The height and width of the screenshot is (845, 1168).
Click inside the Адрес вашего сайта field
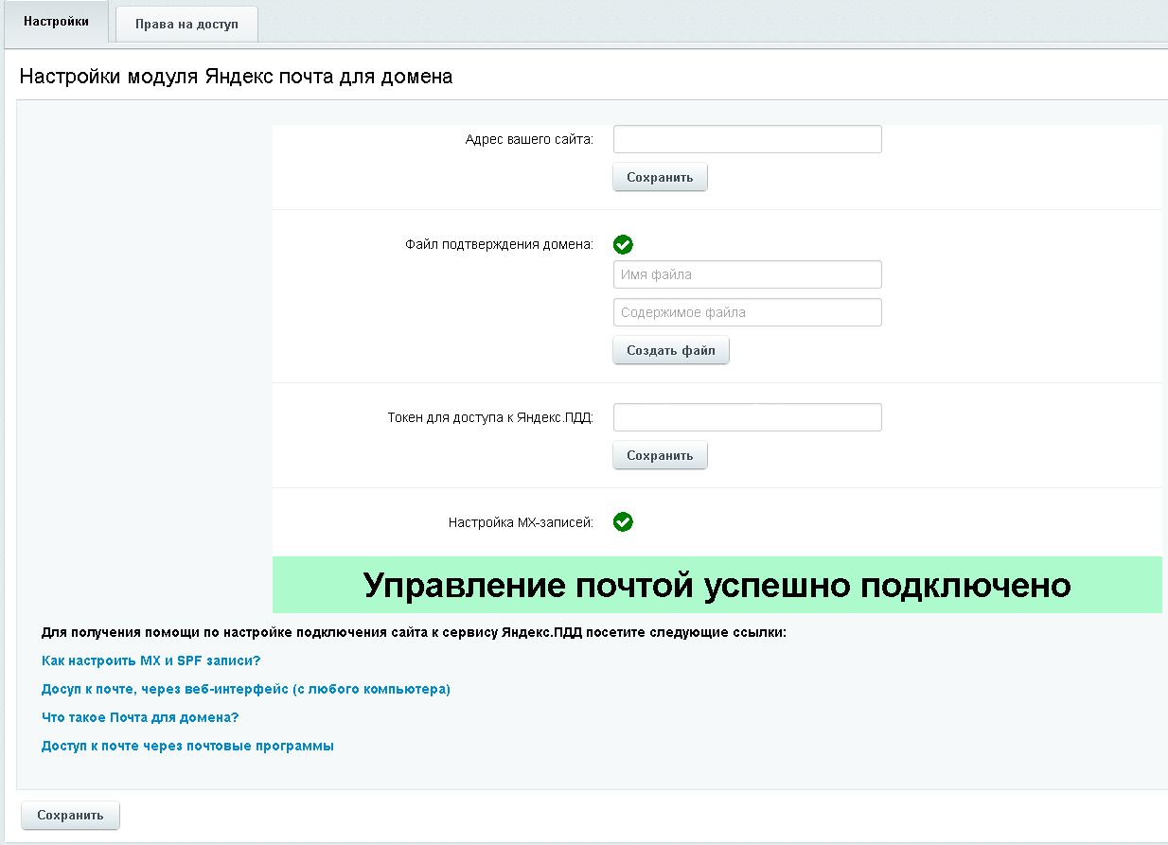pyautogui.click(x=747, y=138)
